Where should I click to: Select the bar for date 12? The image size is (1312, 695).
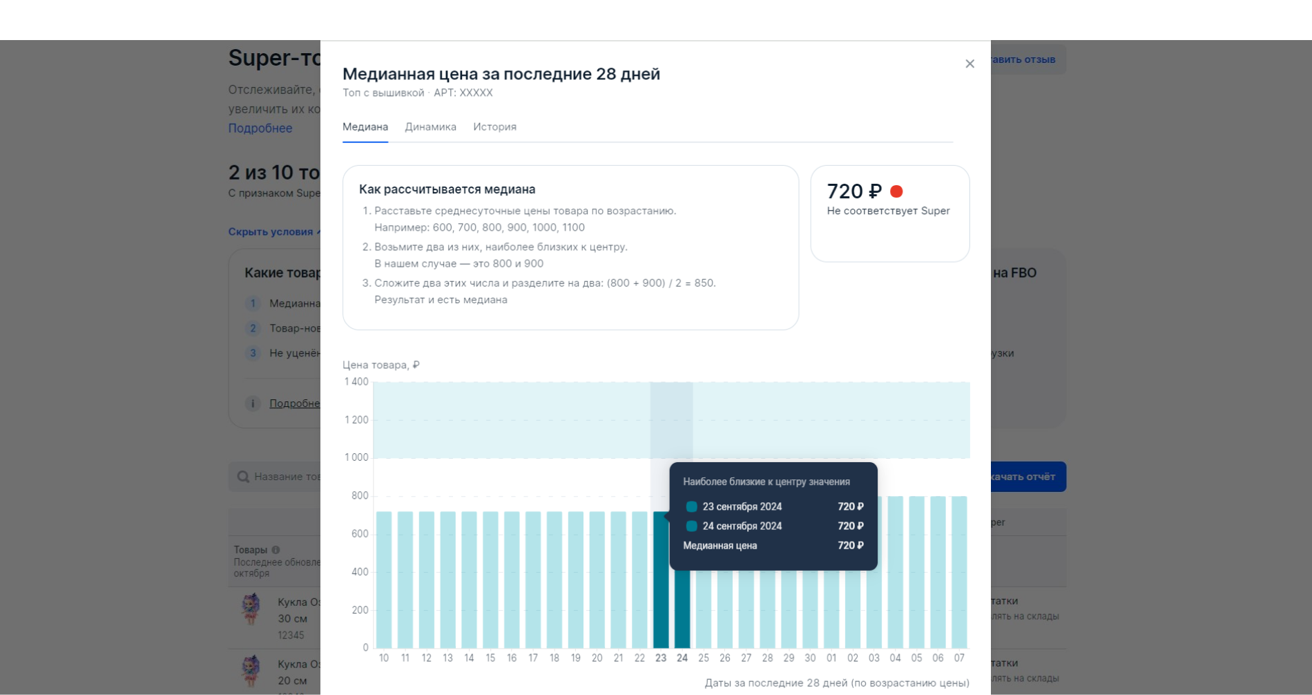(x=427, y=580)
